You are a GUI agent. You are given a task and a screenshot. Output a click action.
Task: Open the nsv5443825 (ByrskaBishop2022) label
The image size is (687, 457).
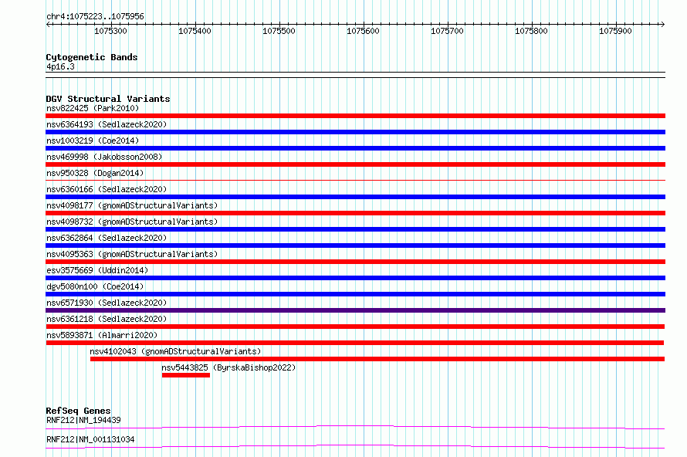[228, 367]
